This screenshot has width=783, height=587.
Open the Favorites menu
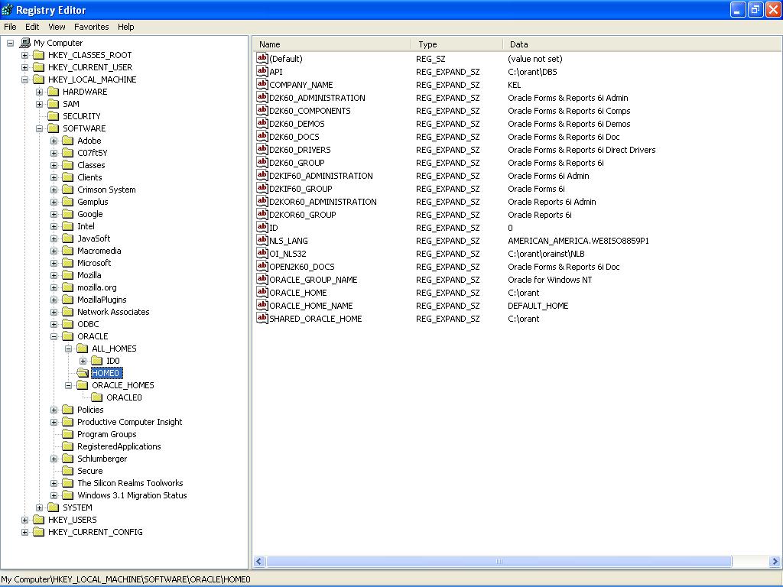(91, 27)
